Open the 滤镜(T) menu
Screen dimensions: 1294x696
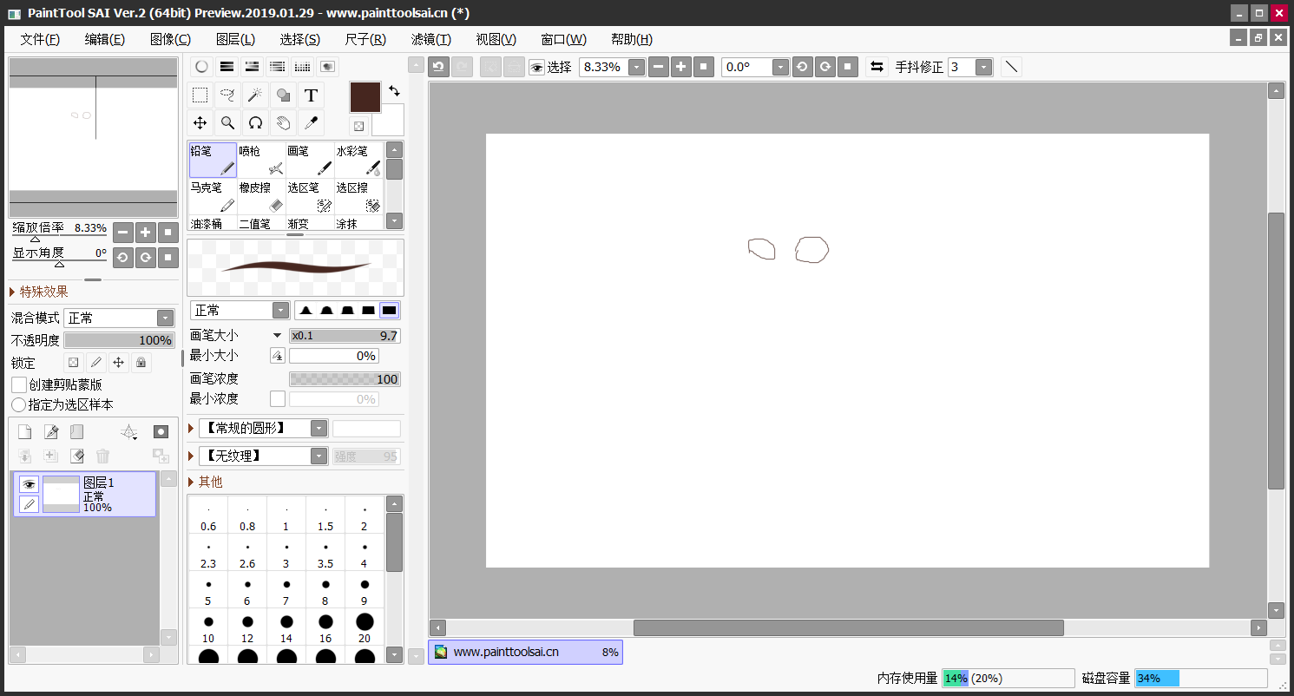[430, 39]
